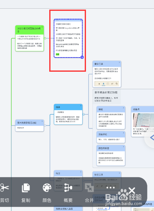This screenshot has width=154, height=211.
Task: Toggle the branch circle of 强大的摘录笔记功能
Action: point(45,126)
